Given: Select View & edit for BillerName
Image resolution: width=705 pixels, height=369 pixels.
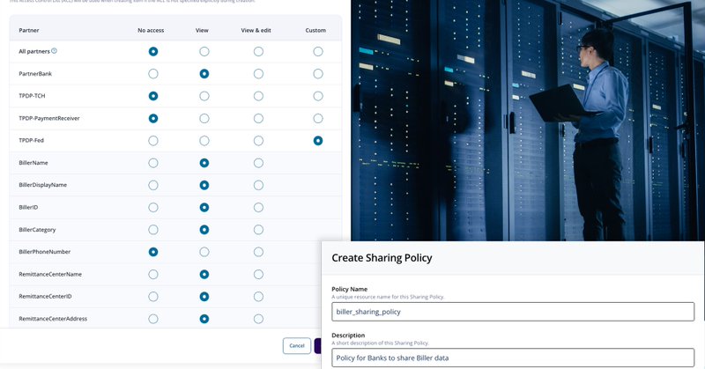Looking at the screenshot, I should pyautogui.click(x=258, y=163).
